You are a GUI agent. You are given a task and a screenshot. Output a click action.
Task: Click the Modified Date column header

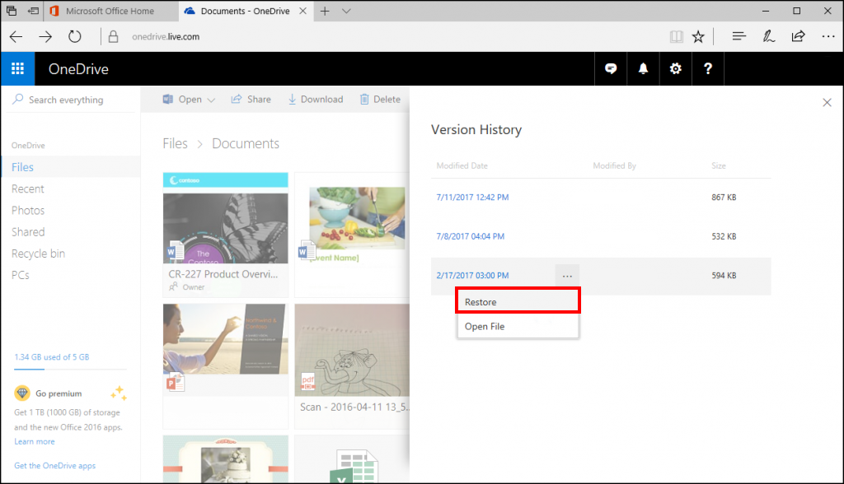[462, 165]
